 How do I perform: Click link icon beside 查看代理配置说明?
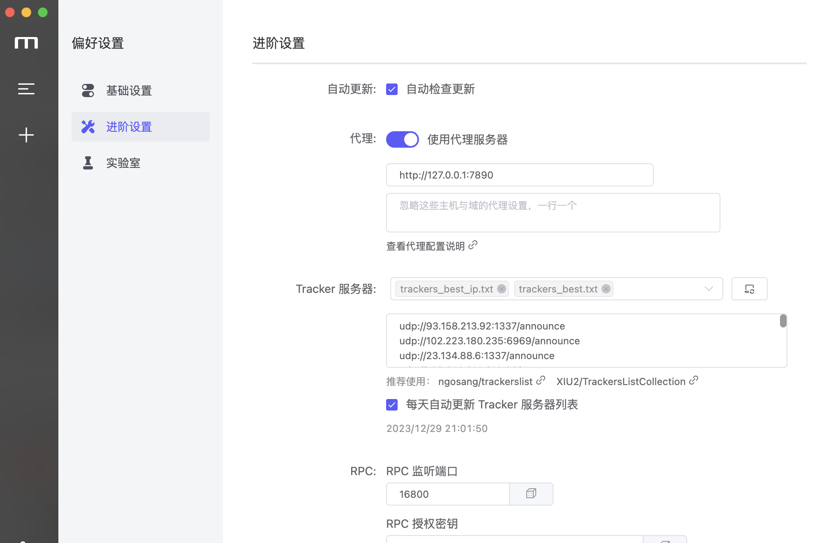tap(473, 245)
